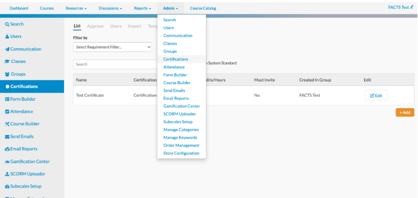Click the Groups people icon in sidebar
The height and width of the screenshot is (198, 418).
pos(7,74)
